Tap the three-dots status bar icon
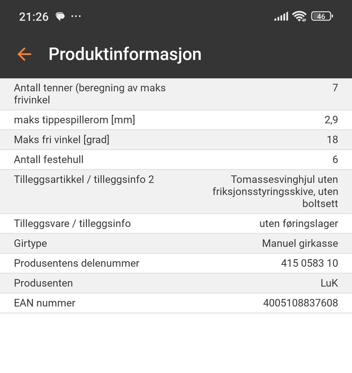 point(76,16)
